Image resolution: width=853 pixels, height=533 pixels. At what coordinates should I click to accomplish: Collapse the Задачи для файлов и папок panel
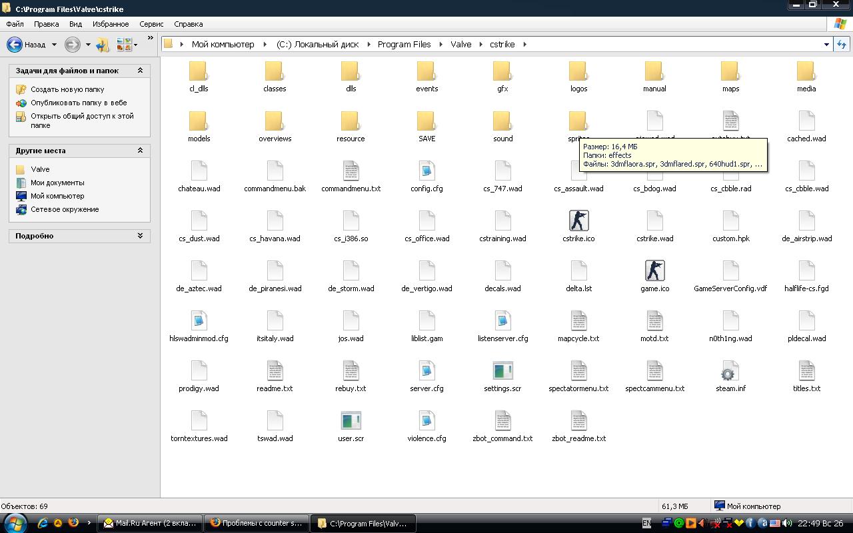pos(140,71)
